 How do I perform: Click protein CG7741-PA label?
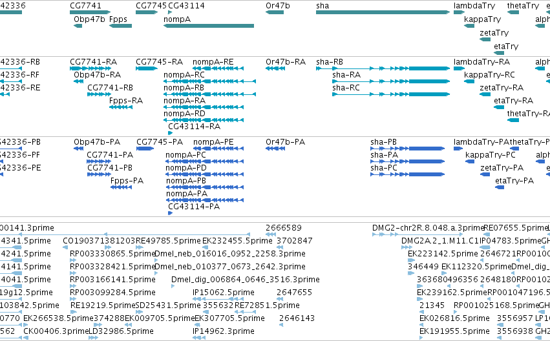[110, 155]
